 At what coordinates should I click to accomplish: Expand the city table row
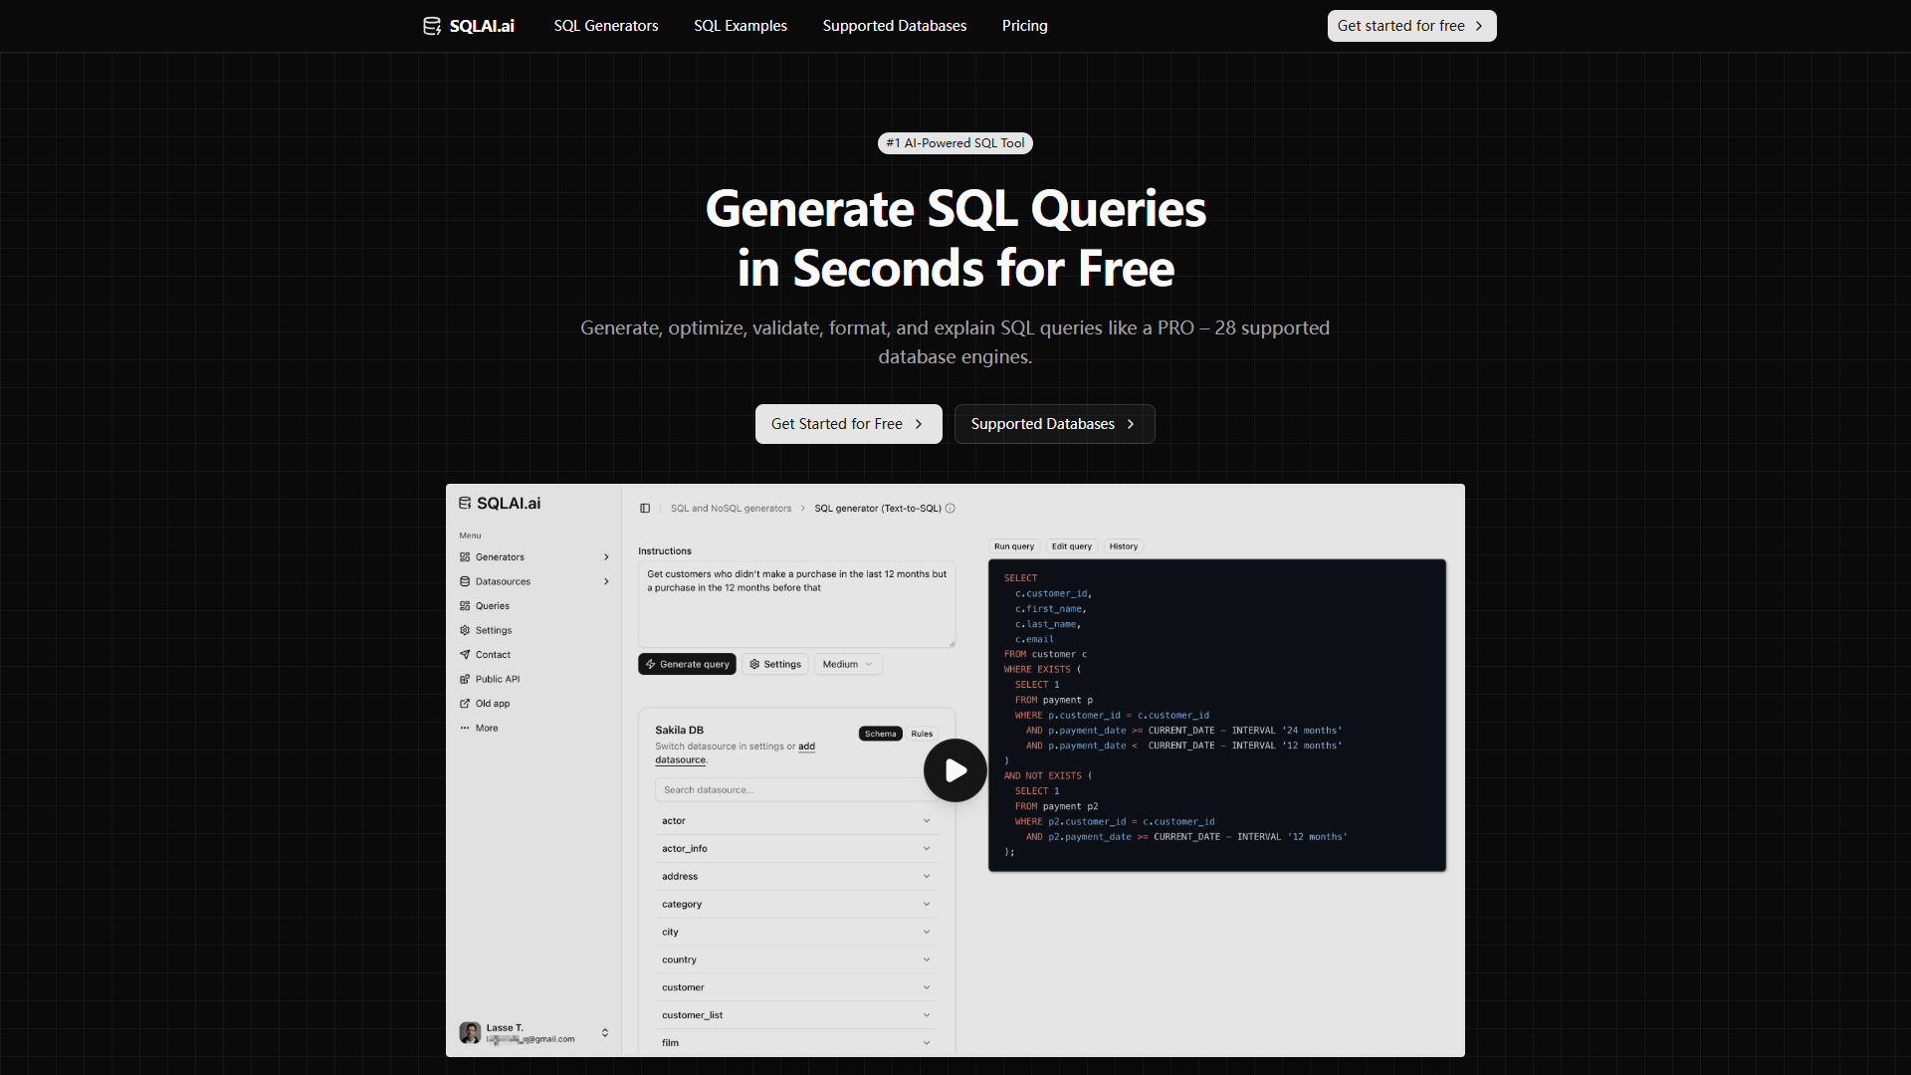pyautogui.click(x=796, y=933)
